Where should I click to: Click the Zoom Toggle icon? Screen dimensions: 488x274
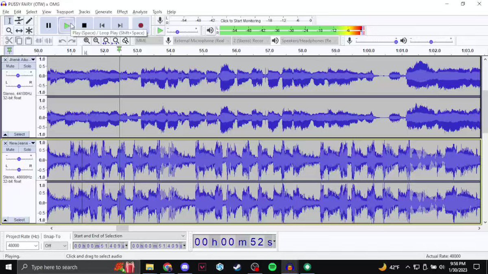(126, 41)
